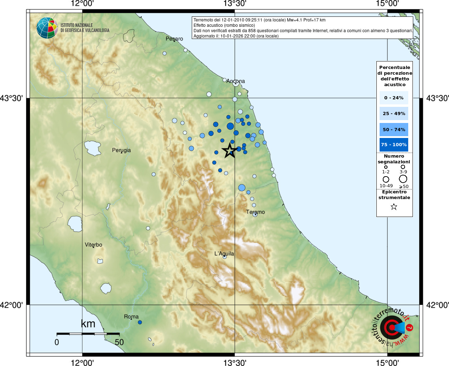The image size is (449, 366).
Task: Click the 'Effetto acustico (rombo sismico)' text
Action: click(224, 25)
